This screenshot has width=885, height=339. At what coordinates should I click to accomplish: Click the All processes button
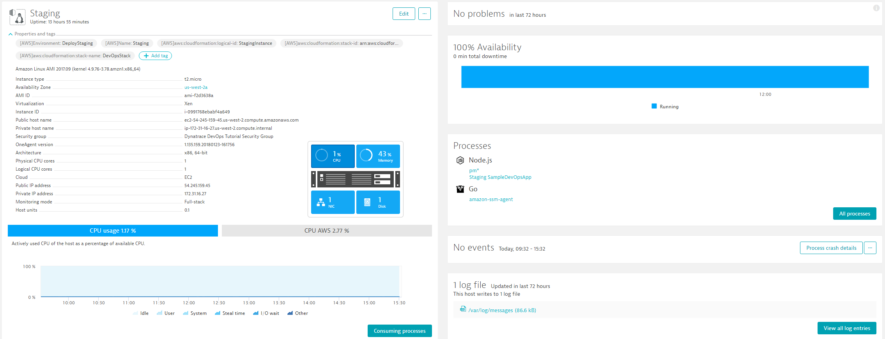pos(855,214)
